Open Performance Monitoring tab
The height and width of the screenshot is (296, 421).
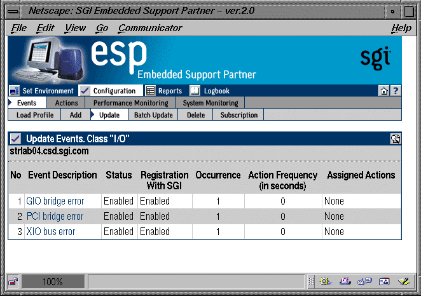coord(130,103)
